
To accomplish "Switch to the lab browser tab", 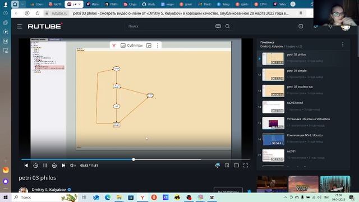I will point(55,4).
